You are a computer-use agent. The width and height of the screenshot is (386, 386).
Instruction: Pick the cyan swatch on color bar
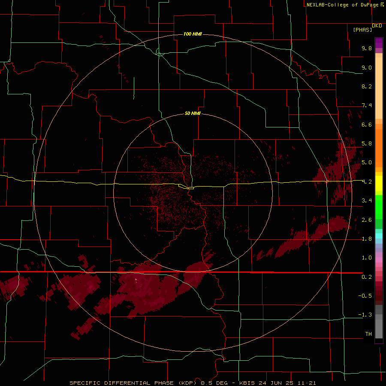[x=379, y=236]
